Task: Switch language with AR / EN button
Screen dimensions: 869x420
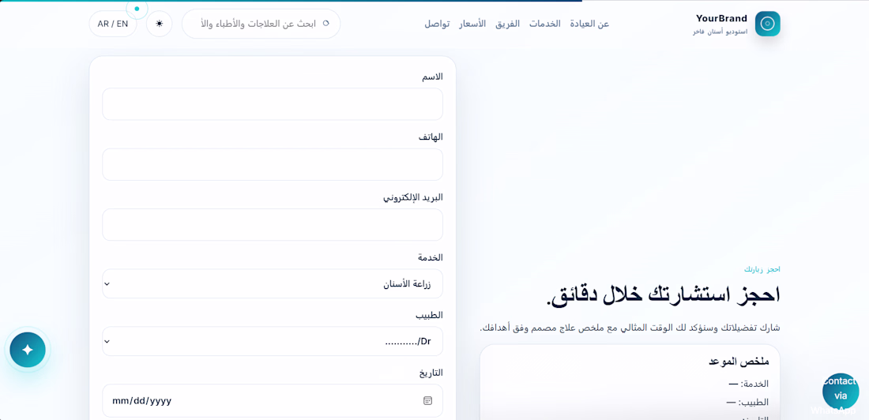Action: point(112,24)
